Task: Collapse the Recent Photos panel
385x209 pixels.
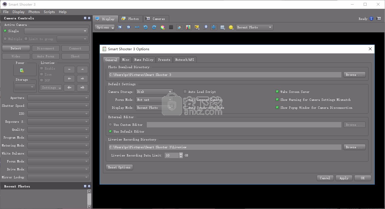Action: pyautogui.click(x=85, y=186)
